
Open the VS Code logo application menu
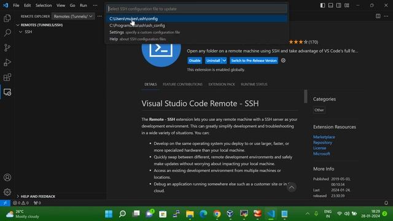click(x=6, y=6)
